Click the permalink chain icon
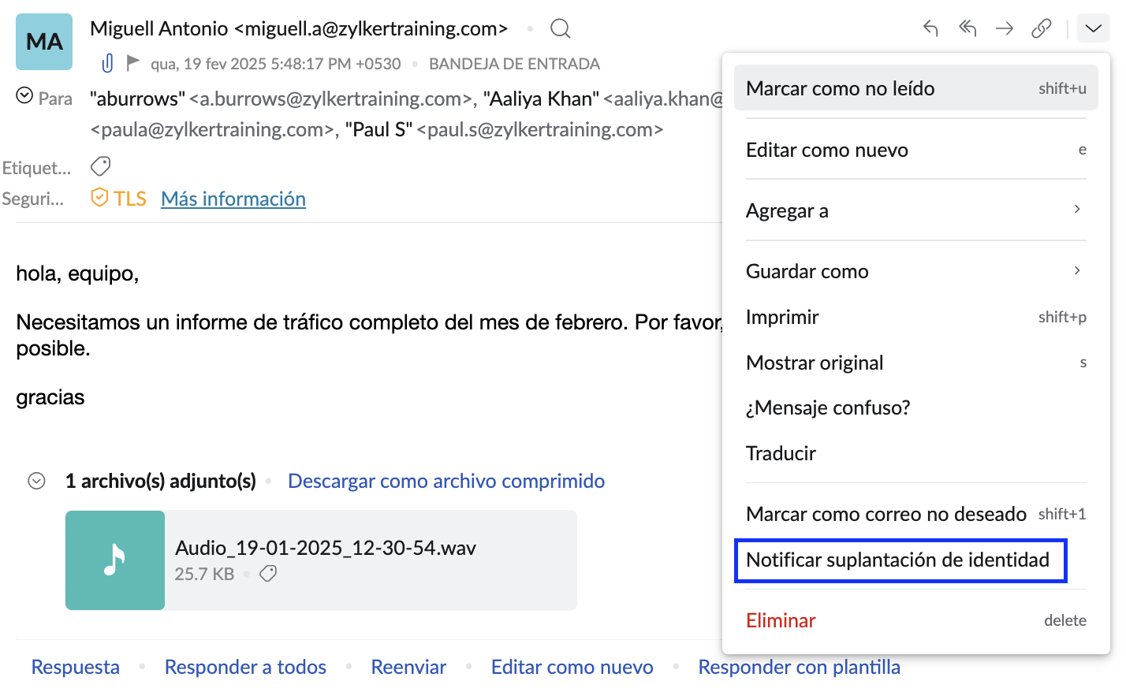This screenshot has width=1126, height=692. pos(1041,29)
